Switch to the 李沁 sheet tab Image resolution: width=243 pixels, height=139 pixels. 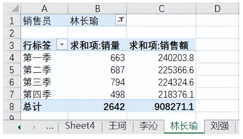(148, 126)
